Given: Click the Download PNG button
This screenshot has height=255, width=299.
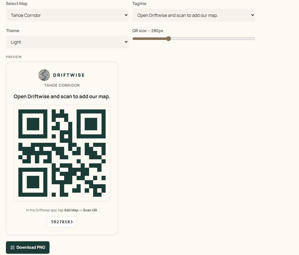Looking at the screenshot, I should pos(28,248).
